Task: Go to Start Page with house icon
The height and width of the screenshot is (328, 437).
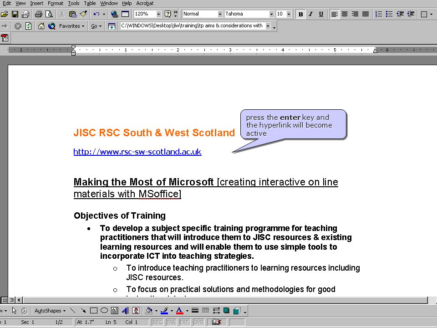Action: (x=41, y=26)
